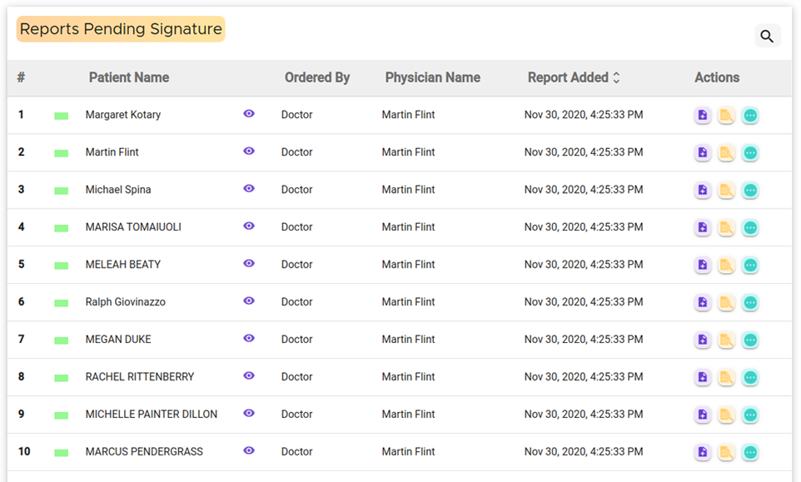Open the search icon above the table
The width and height of the screenshot is (801, 482).
click(767, 36)
